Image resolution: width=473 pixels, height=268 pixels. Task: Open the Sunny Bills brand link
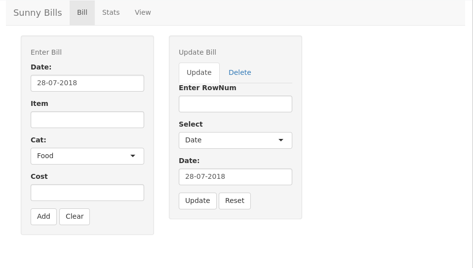[x=38, y=13]
